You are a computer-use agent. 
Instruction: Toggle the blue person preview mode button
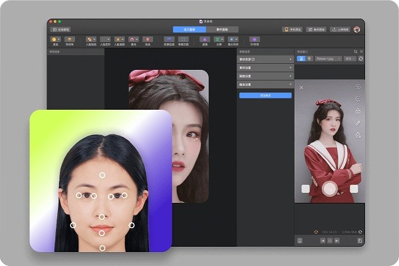(x=300, y=59)
